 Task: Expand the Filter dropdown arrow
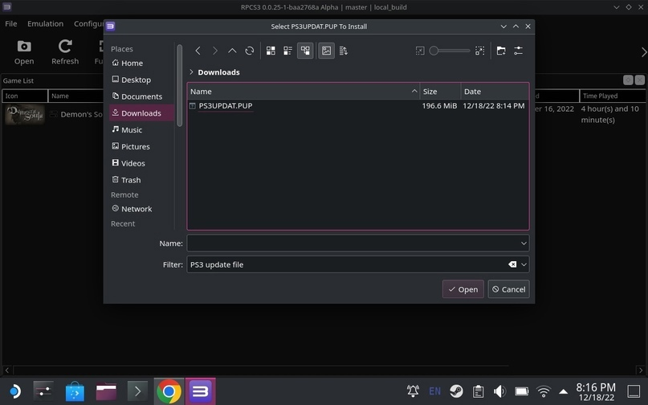tap(524, 264)
